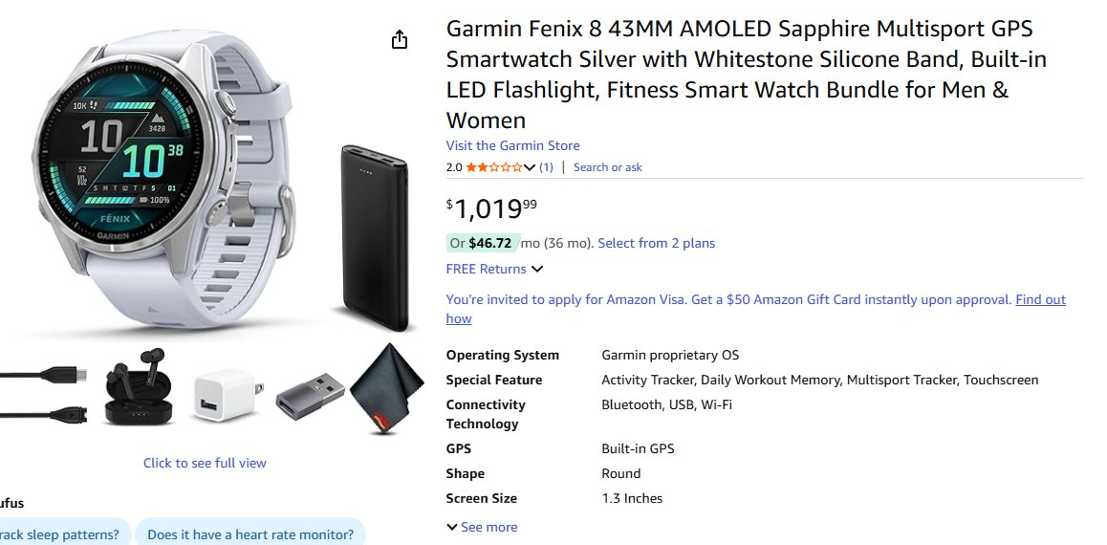
Task: Visit the Garmin Store link
Action: click(x=512, y=145)
